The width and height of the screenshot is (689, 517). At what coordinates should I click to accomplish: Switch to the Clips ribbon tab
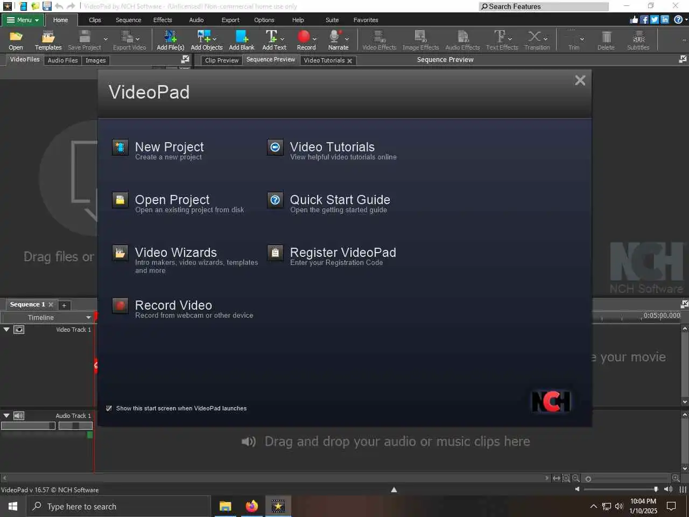tap(95, 20)
